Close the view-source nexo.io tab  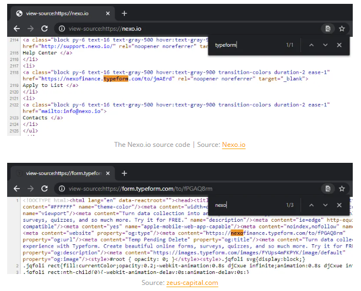(108, 13)
